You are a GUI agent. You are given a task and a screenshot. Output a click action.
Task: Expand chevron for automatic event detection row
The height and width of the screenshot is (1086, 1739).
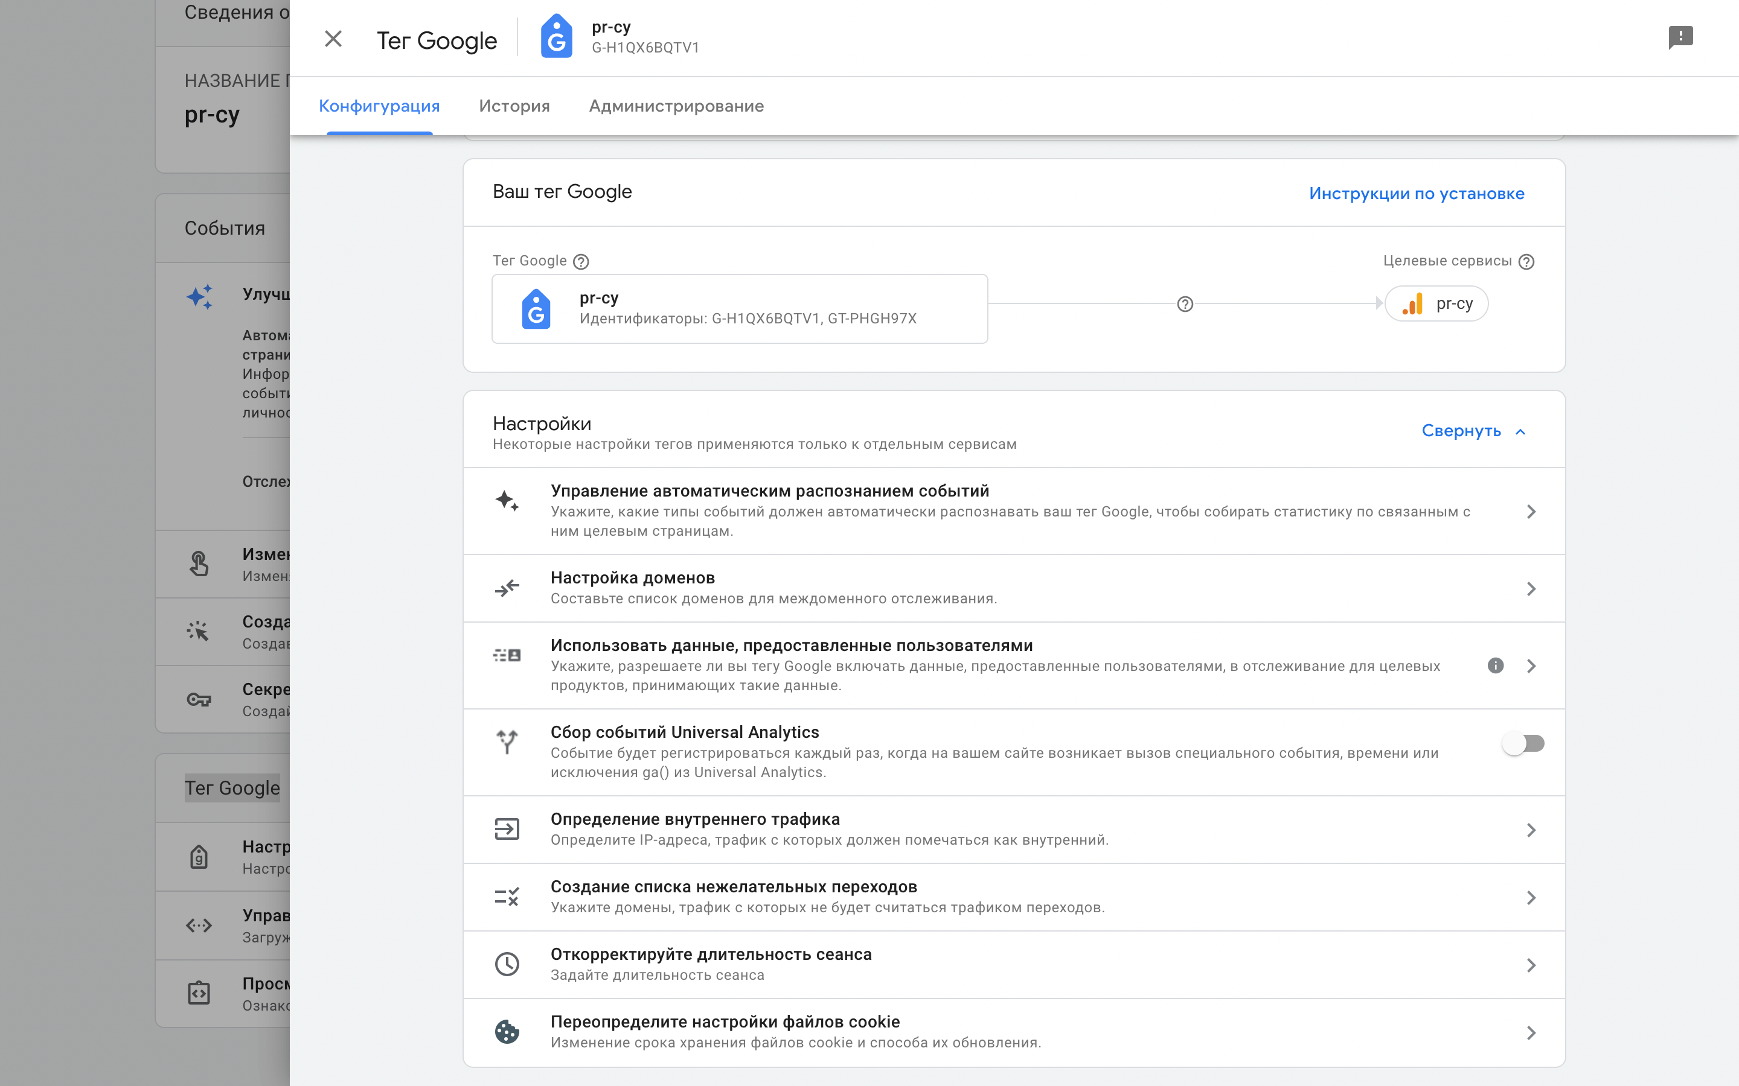point(1531,512)
